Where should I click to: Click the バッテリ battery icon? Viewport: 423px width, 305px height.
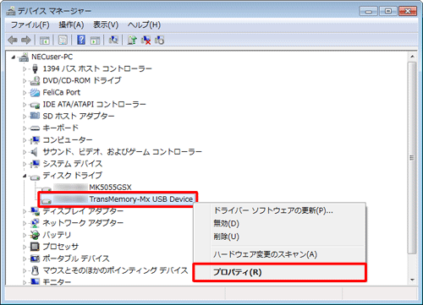coord(35,235)
